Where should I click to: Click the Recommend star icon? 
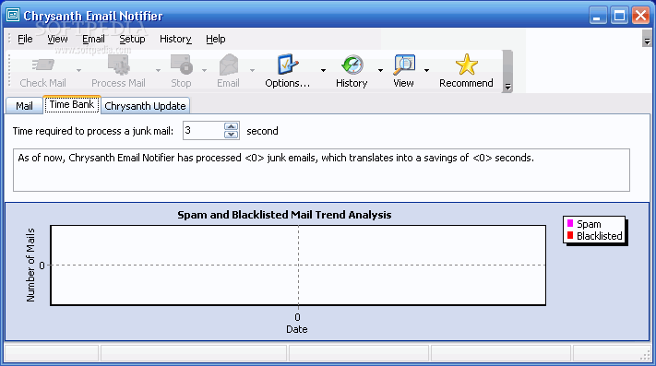pos(466,65)
